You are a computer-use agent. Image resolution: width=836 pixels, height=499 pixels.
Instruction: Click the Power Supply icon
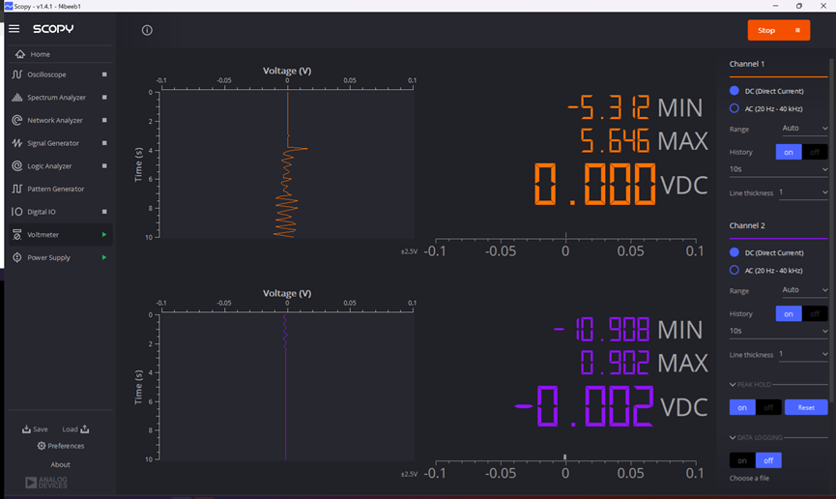point(17,257)
